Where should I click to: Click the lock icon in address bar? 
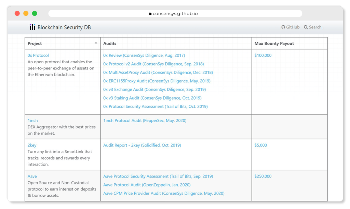(x=150, y=14)
